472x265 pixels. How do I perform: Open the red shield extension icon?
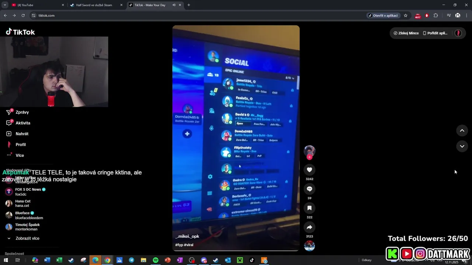click(x=427, y=15)
